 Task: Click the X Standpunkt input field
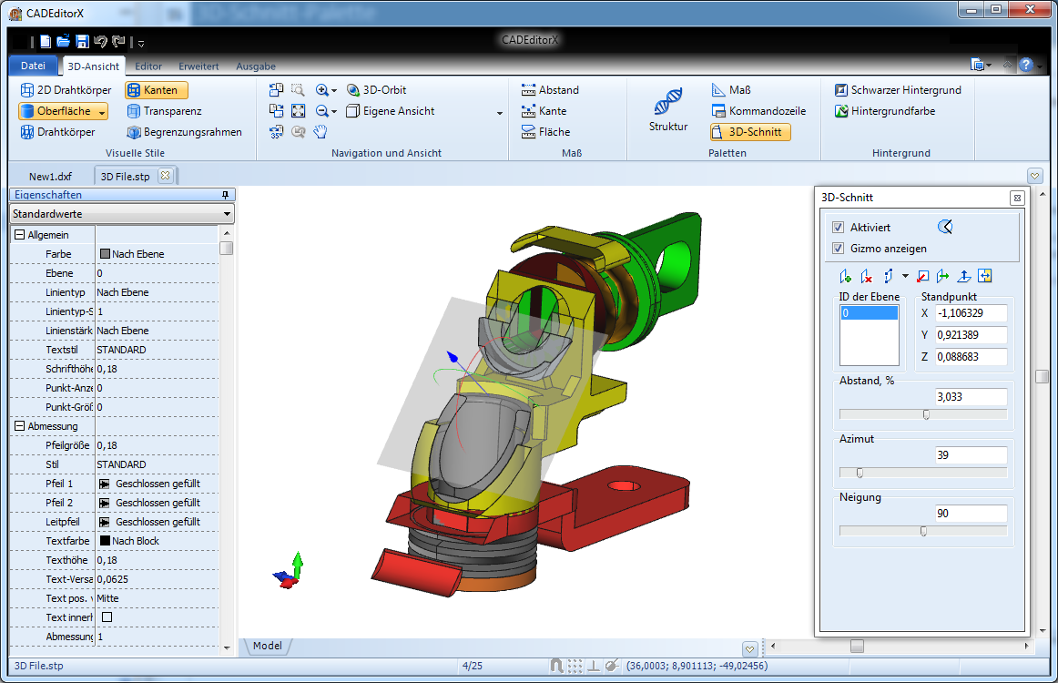[971, 313]
